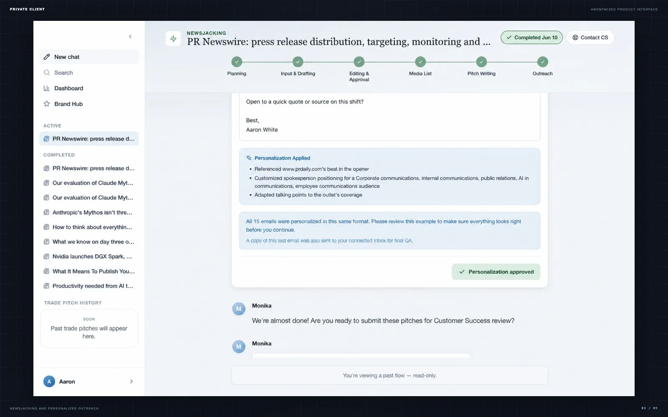Click the Completed Jun 10 status badge
The width and height of the screenshot is (668, 417).
click(x=532, y=38)
